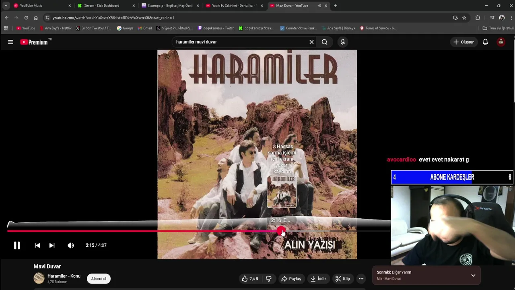Open the Oluştur create button

(x=463, y=42)
